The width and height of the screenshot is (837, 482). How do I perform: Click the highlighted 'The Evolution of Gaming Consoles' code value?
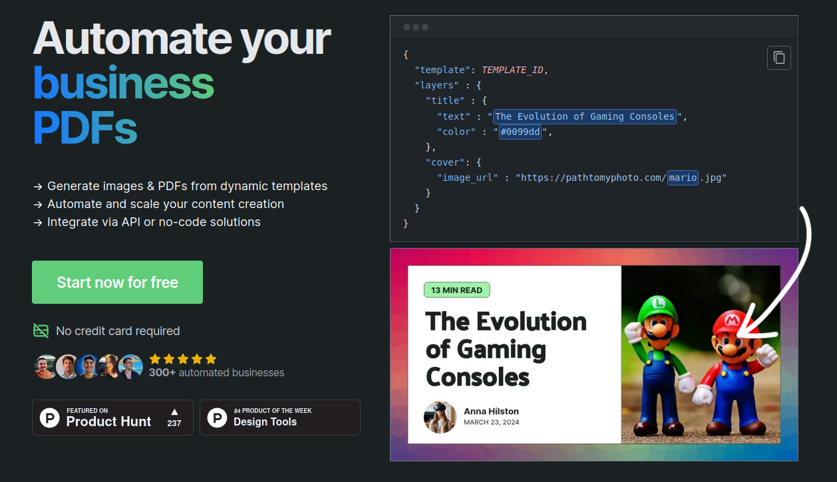584,116
